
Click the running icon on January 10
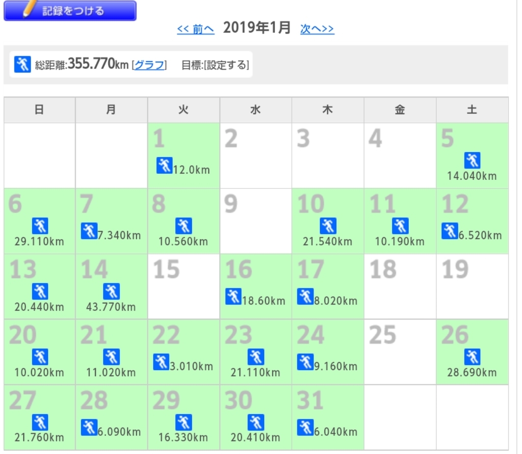click(x=328, y=226)
